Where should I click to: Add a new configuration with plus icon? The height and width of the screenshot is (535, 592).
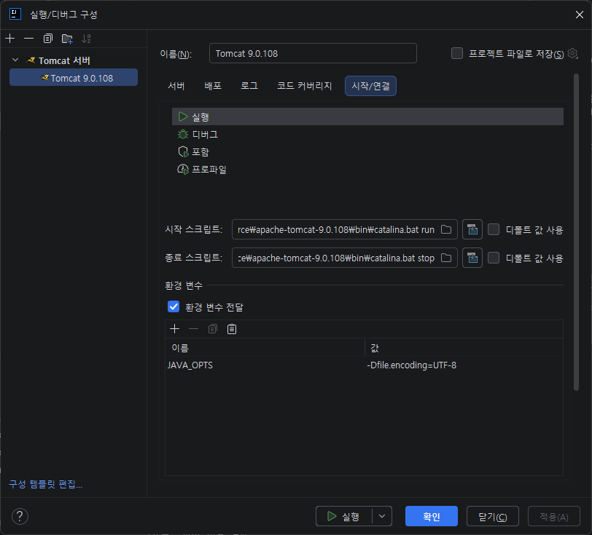coord(10,39)
